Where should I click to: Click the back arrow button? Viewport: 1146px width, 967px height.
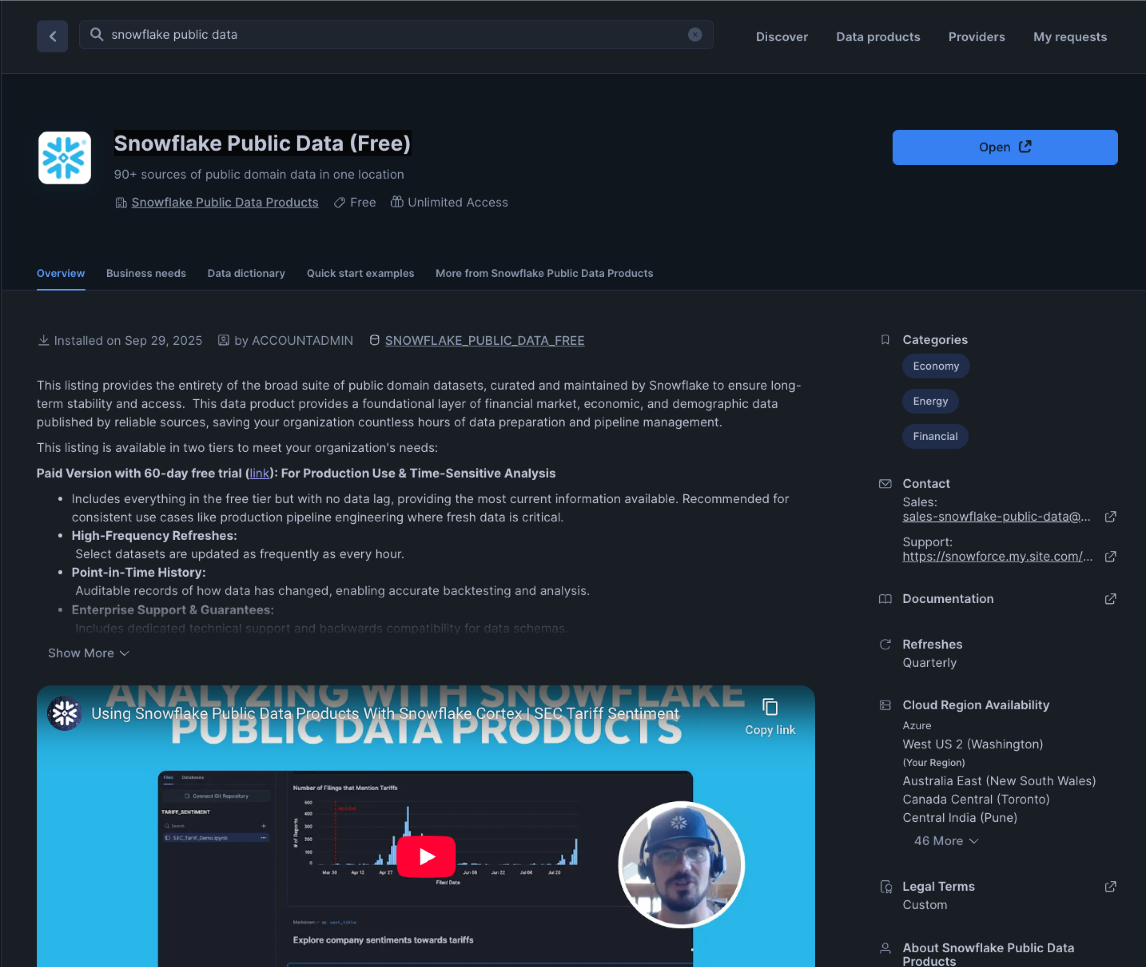52,36
